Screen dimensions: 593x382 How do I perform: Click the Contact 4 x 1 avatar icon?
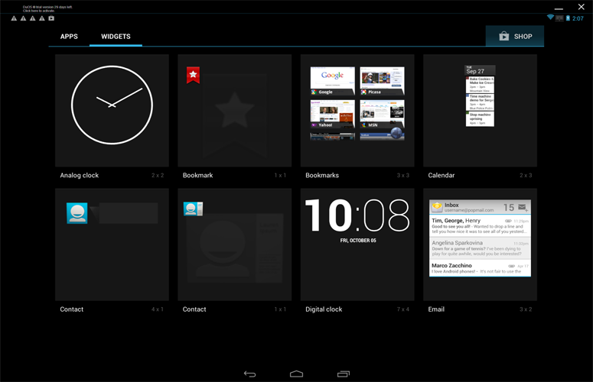[77, 213]
